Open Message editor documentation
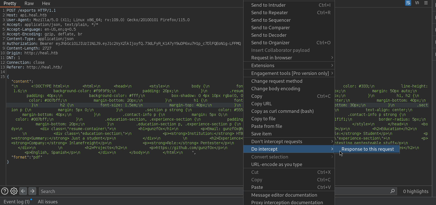This screenshot has height=205, width=436. (289, 195)
